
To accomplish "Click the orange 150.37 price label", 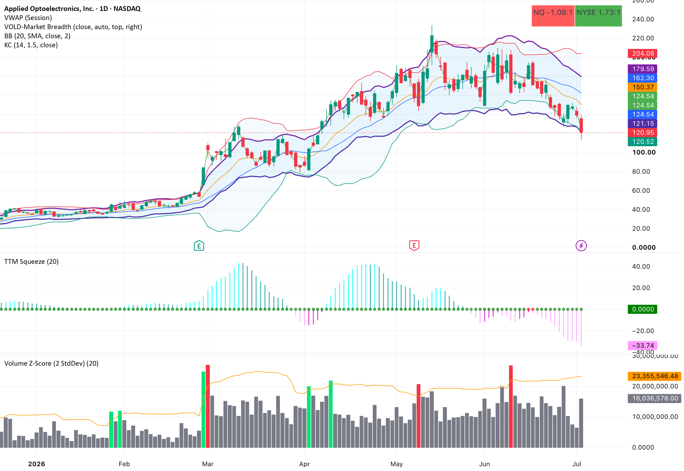I will 642,87.
